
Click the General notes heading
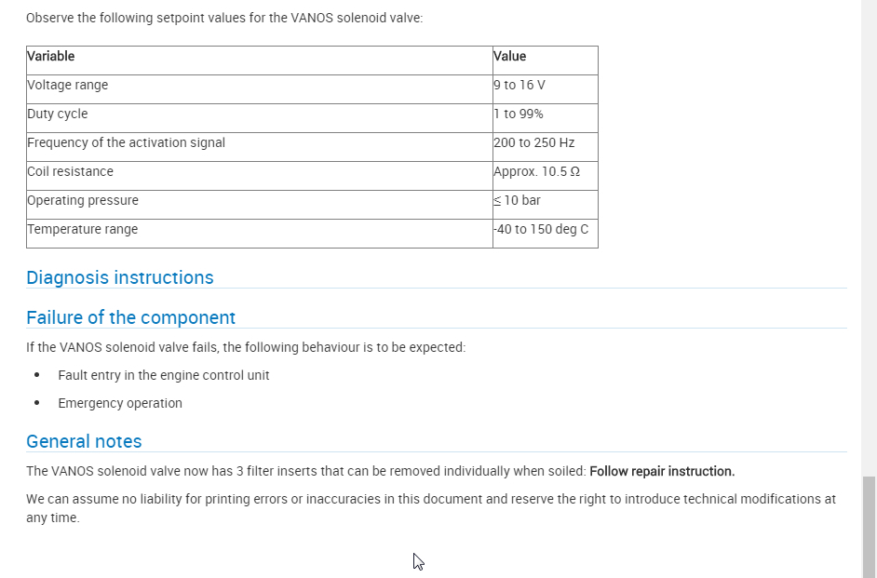[84, 441]
